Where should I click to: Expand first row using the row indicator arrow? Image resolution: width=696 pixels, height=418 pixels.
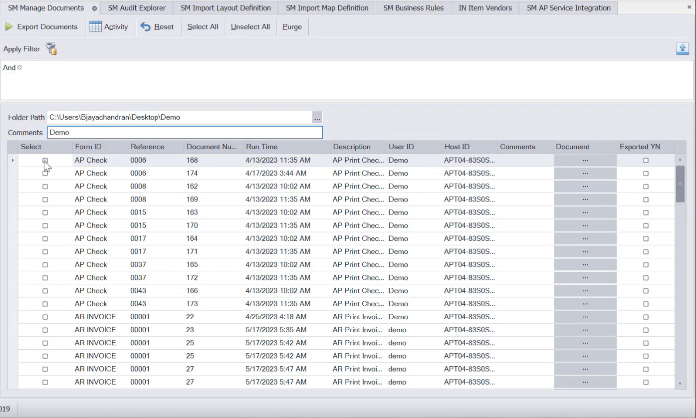point(13,161)
